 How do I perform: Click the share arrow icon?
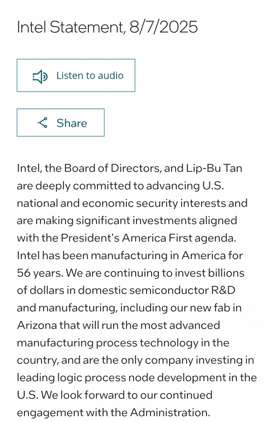point(42,123)
